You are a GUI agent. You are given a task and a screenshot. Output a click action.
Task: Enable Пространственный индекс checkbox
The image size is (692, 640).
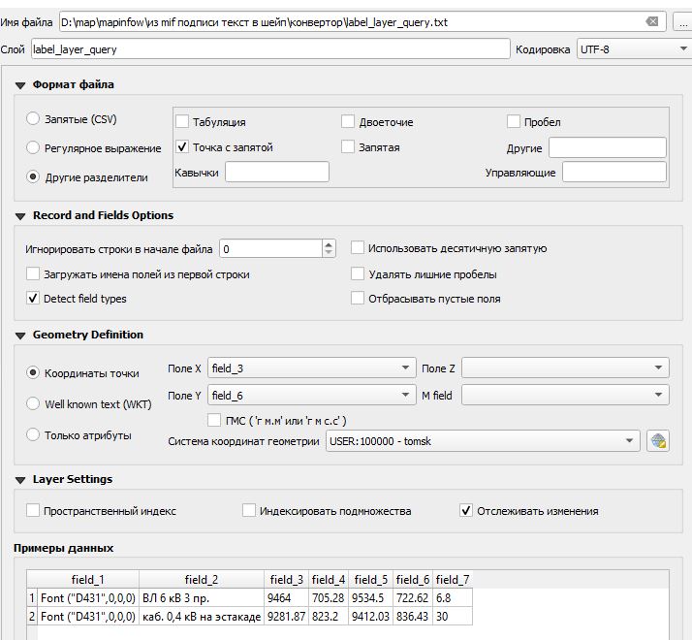tap(34, 511)
